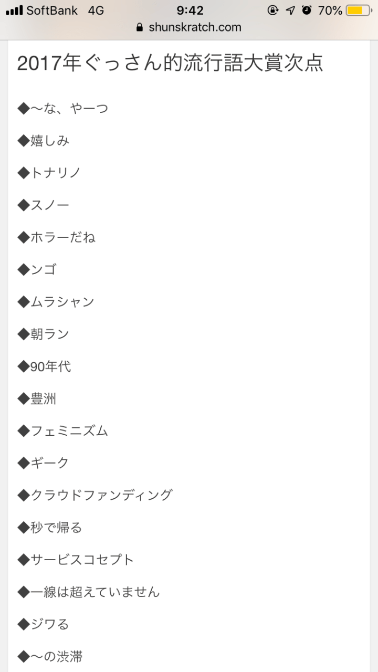Screen dimensions: 378x672
Task: Tap the alarm clock status icon
Action: click(x=307, y=10)
